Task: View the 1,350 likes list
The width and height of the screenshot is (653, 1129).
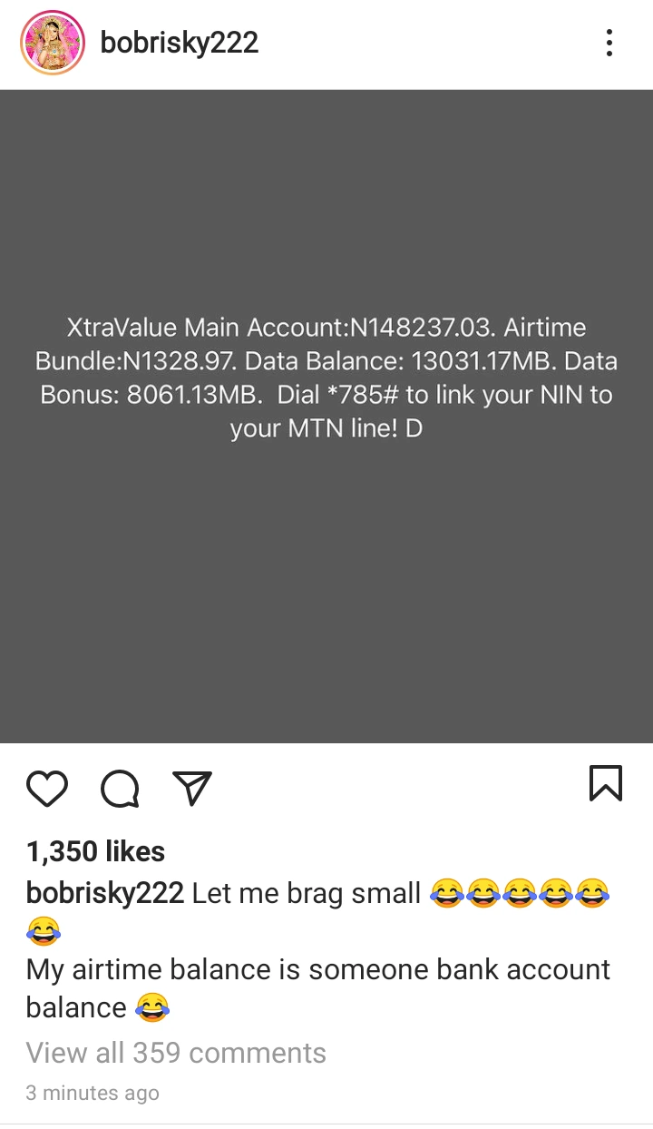Action: pos(95,851)
